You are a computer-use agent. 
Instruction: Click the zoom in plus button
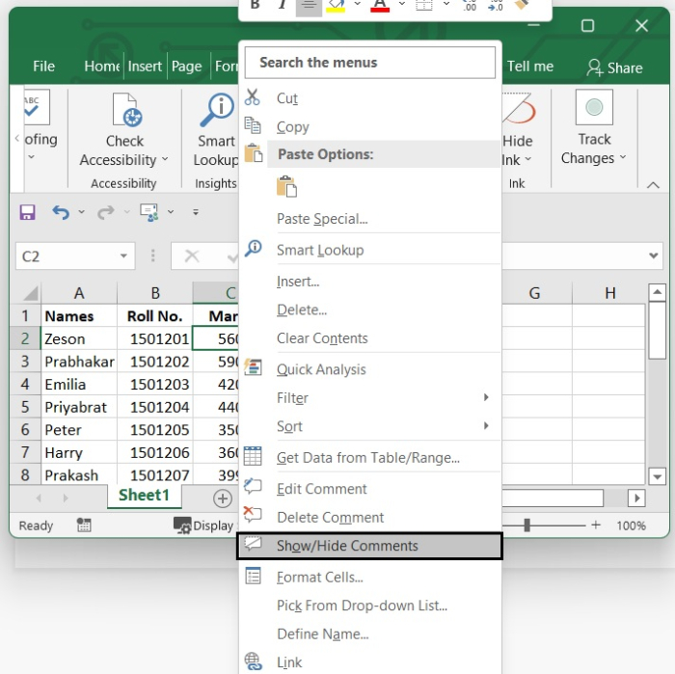[596, 525]
